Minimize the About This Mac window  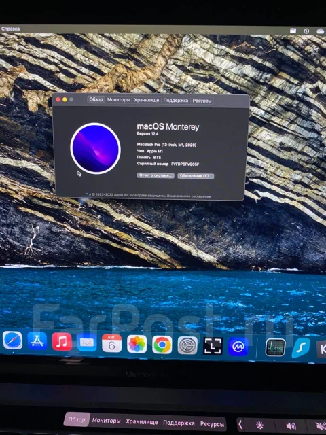coord(65,99)
